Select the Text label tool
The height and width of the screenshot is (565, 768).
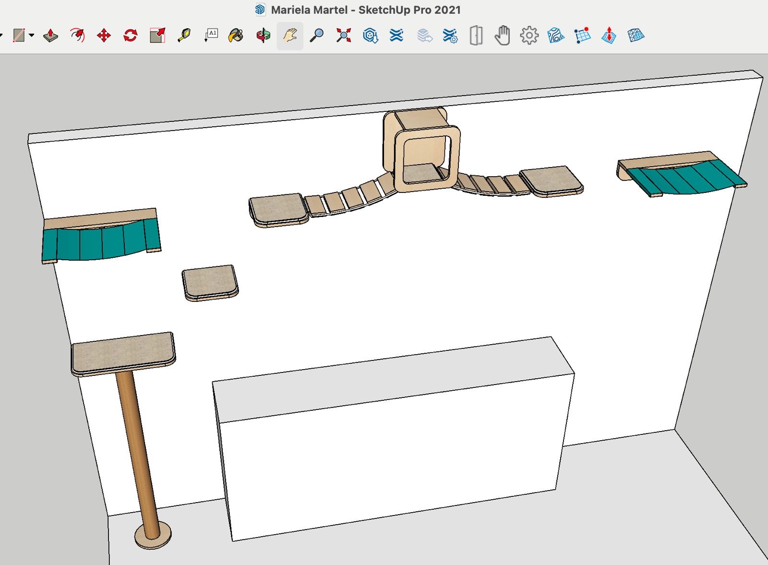pos(211,35)
